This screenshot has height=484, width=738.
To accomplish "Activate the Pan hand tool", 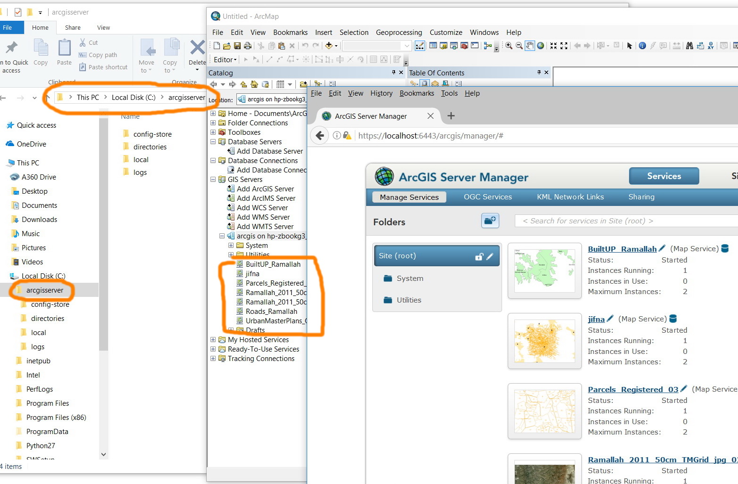I will [x=530, y=46].
